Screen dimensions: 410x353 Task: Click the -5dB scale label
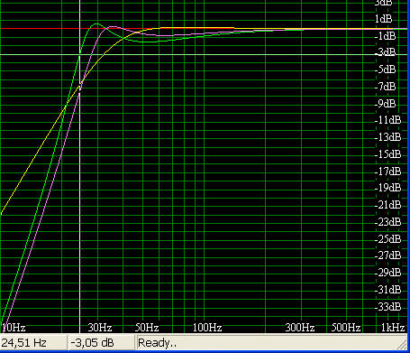(386, 70)
